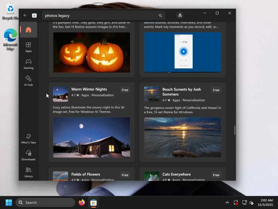
Task: Open Library in sidebar
Action: [29, 172]
